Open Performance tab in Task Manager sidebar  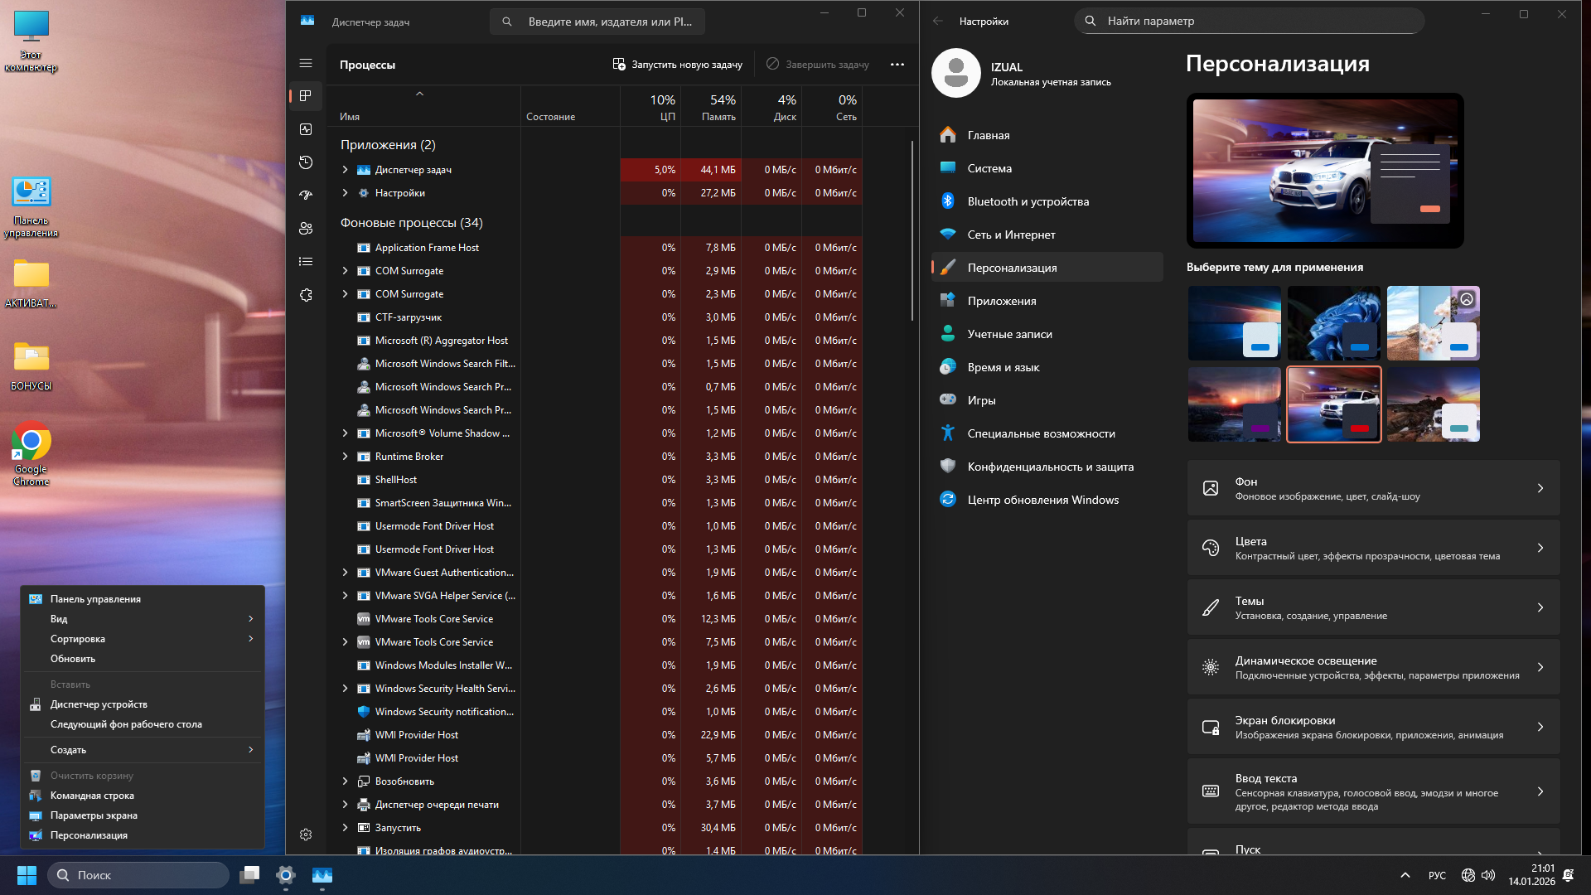click(x=306, y=129)
